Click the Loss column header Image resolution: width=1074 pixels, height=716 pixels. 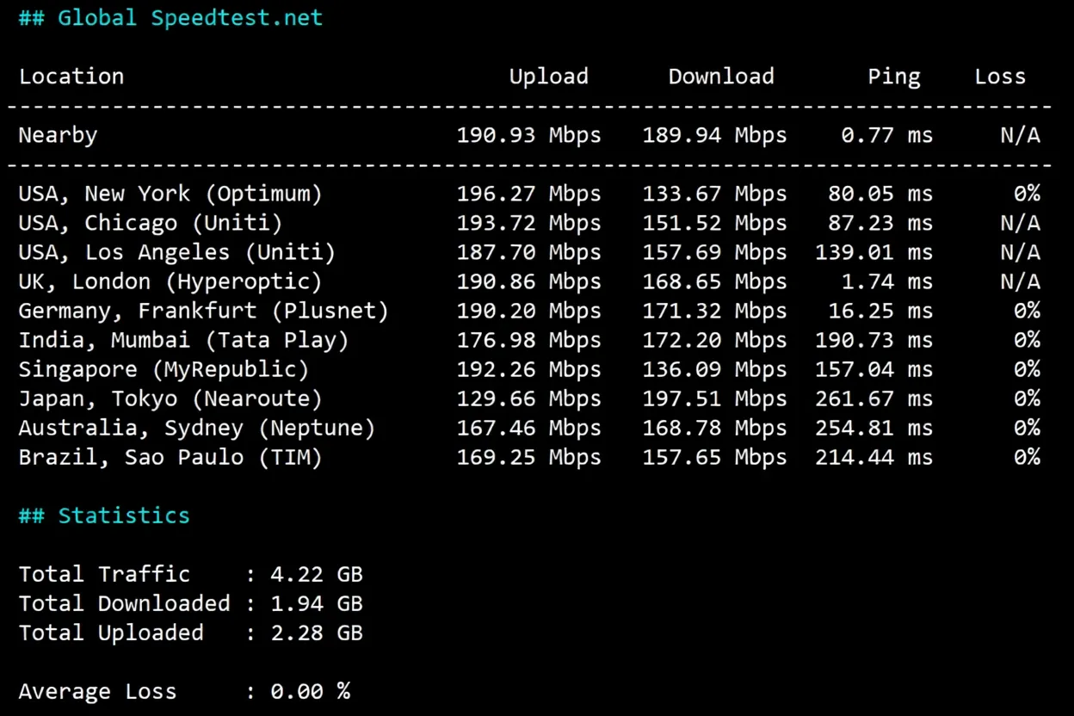pos(1000,76)
